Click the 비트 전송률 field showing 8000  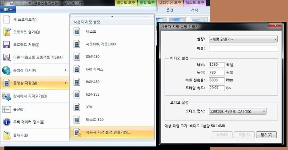pyautogui.click(x=216, y=80)
